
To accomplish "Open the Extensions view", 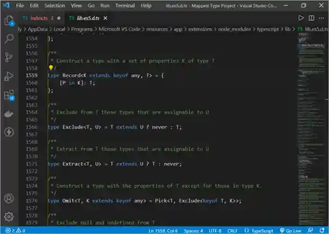I will [x=9, y=95].
